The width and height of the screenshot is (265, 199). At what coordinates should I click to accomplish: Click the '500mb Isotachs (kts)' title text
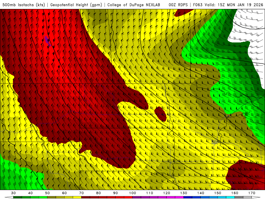point(24,5)
